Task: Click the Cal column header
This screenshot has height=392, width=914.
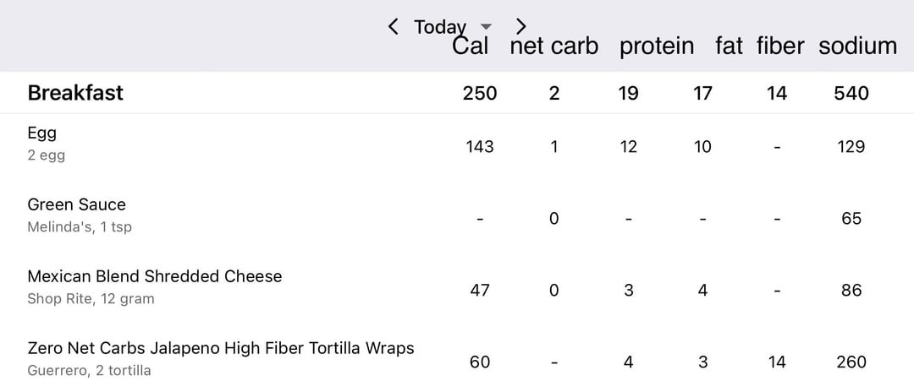Action: coord(471,46)
